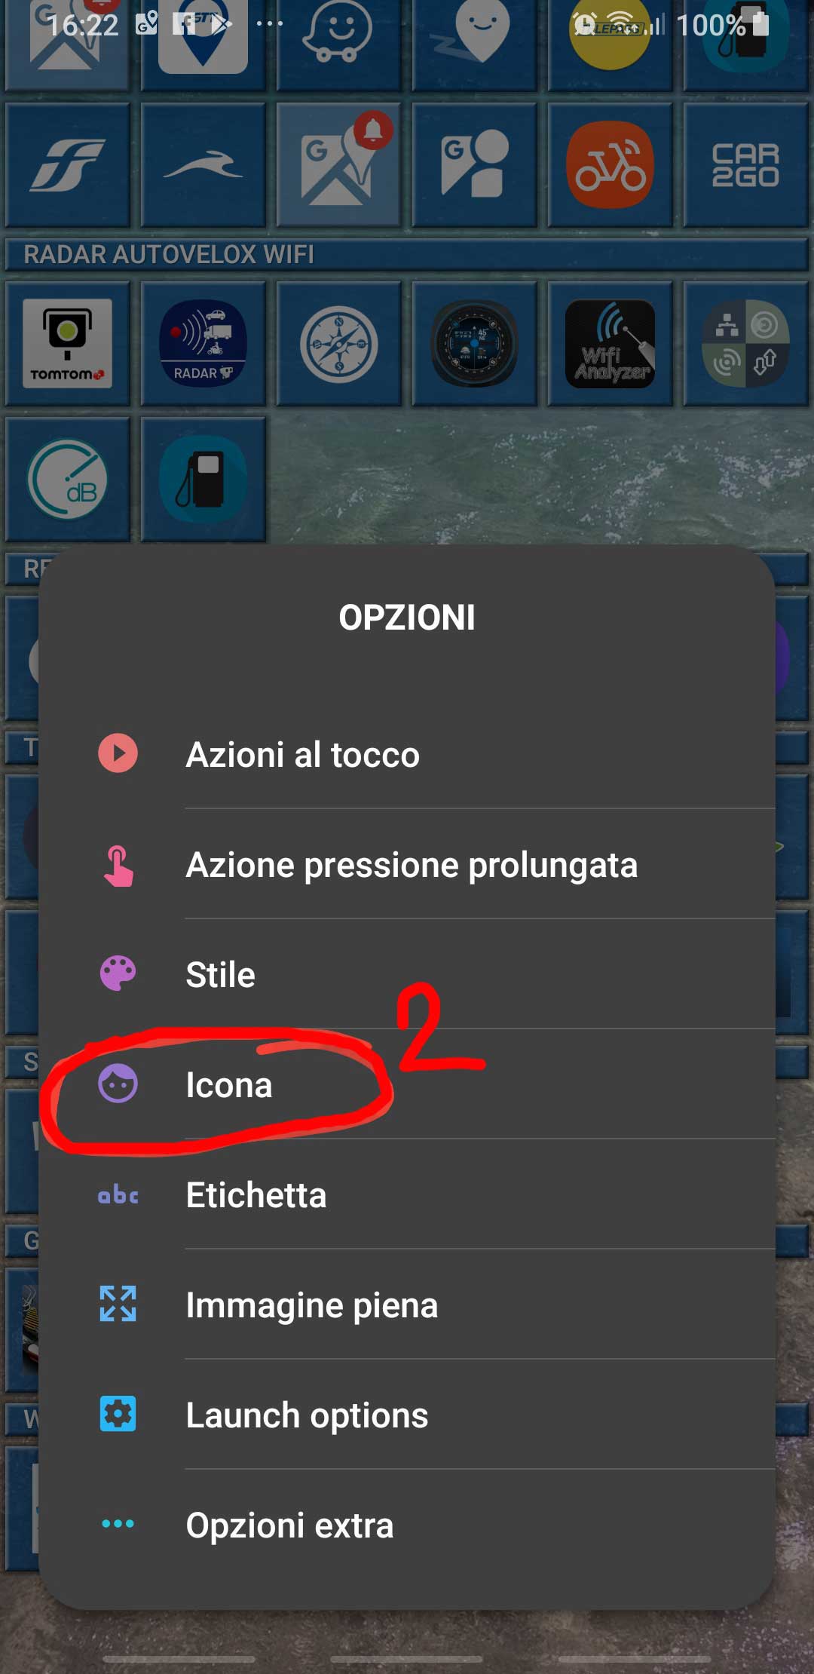
Task: Launch the Wifi Analyzer app
Action: pos(610,344)
